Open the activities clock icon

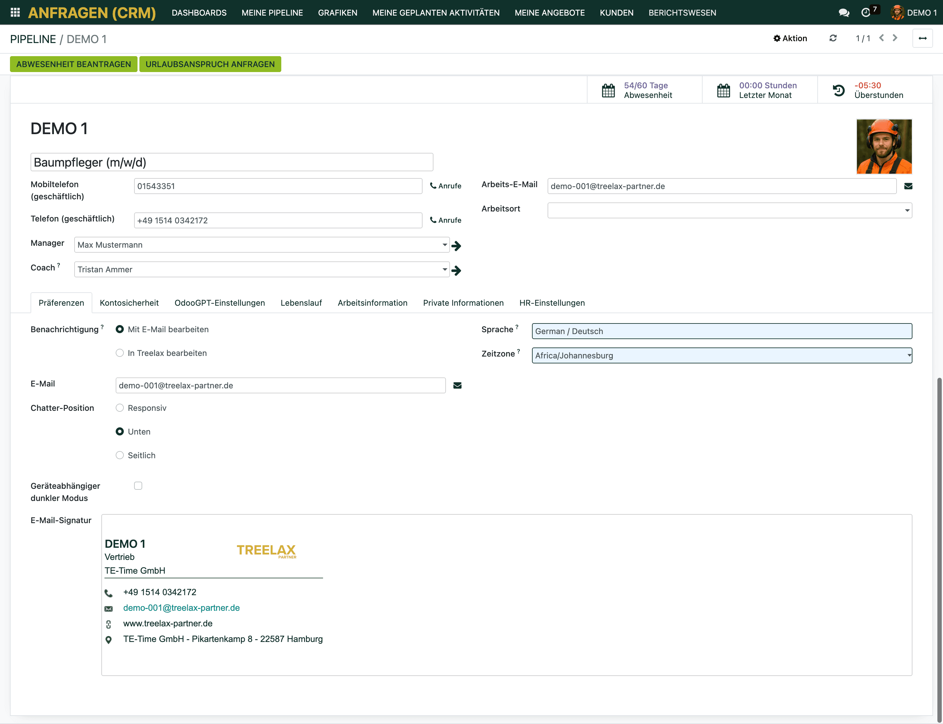click(x=865, y=12)
